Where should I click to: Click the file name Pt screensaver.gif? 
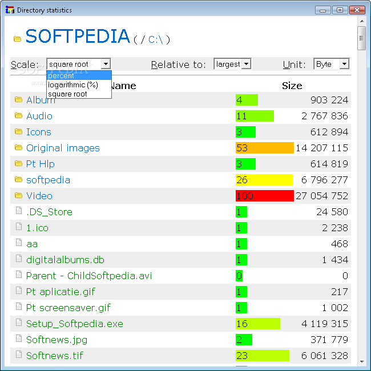click(68, 308)
